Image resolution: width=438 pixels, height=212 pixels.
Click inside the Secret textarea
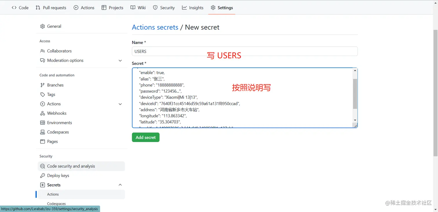242,98
